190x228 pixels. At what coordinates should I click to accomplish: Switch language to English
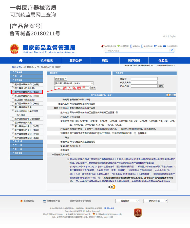(173, 36)
